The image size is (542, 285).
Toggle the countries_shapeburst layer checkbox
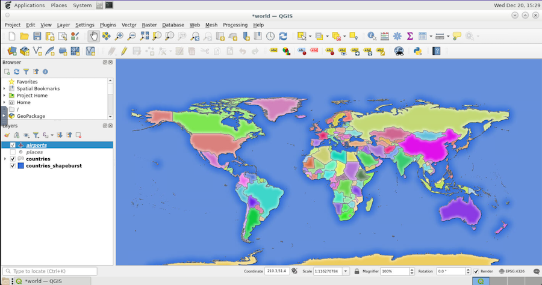point(13,165)
